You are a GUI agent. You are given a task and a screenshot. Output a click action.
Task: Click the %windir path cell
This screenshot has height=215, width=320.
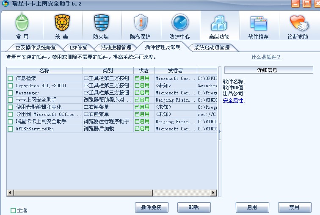pos(207,85)
